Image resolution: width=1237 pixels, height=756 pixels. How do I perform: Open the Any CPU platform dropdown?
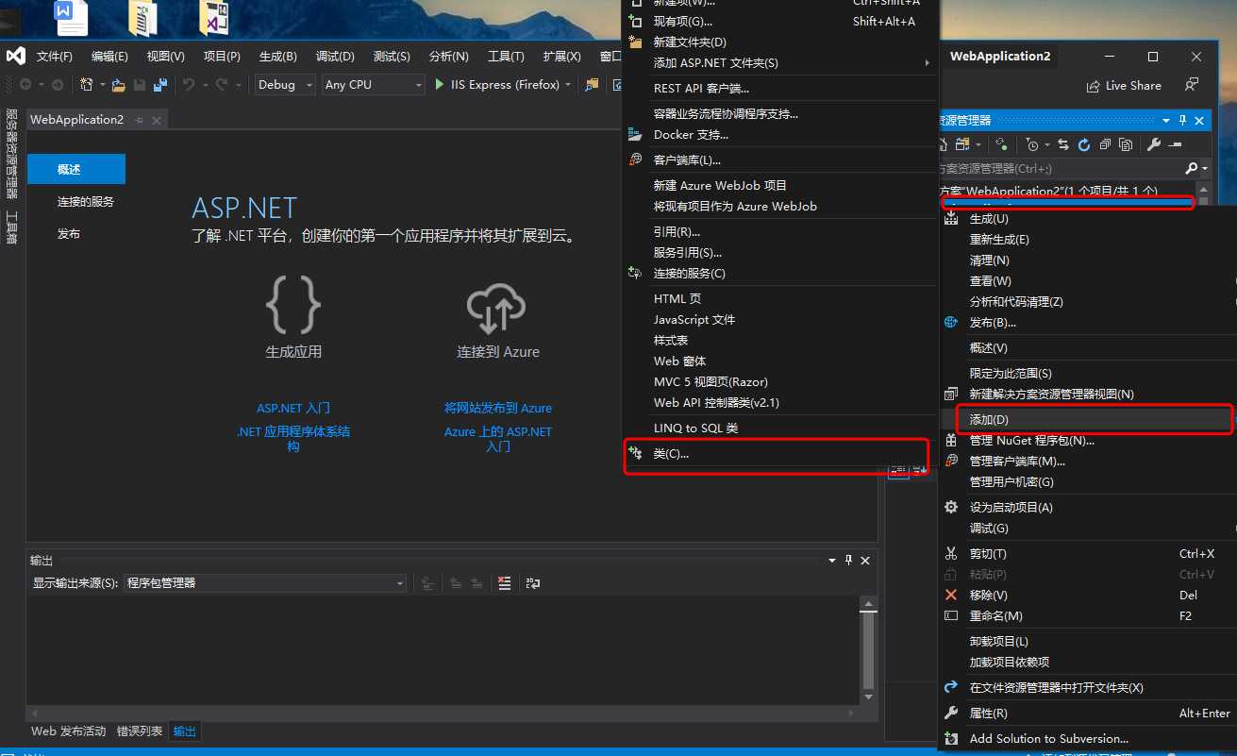point(373,85)
